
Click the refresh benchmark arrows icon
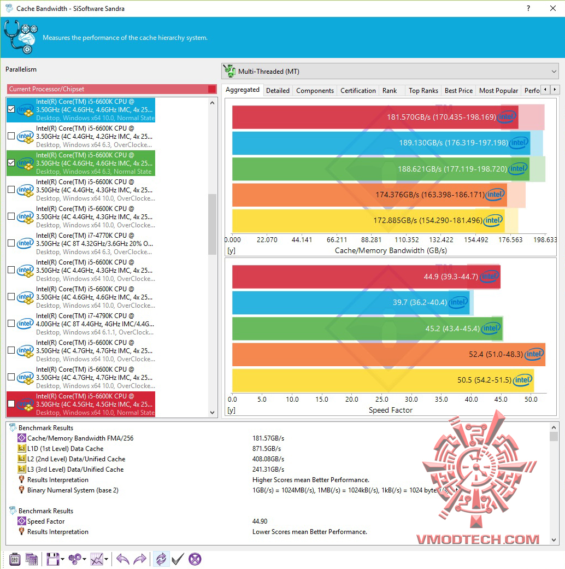[x=161, y=559]
